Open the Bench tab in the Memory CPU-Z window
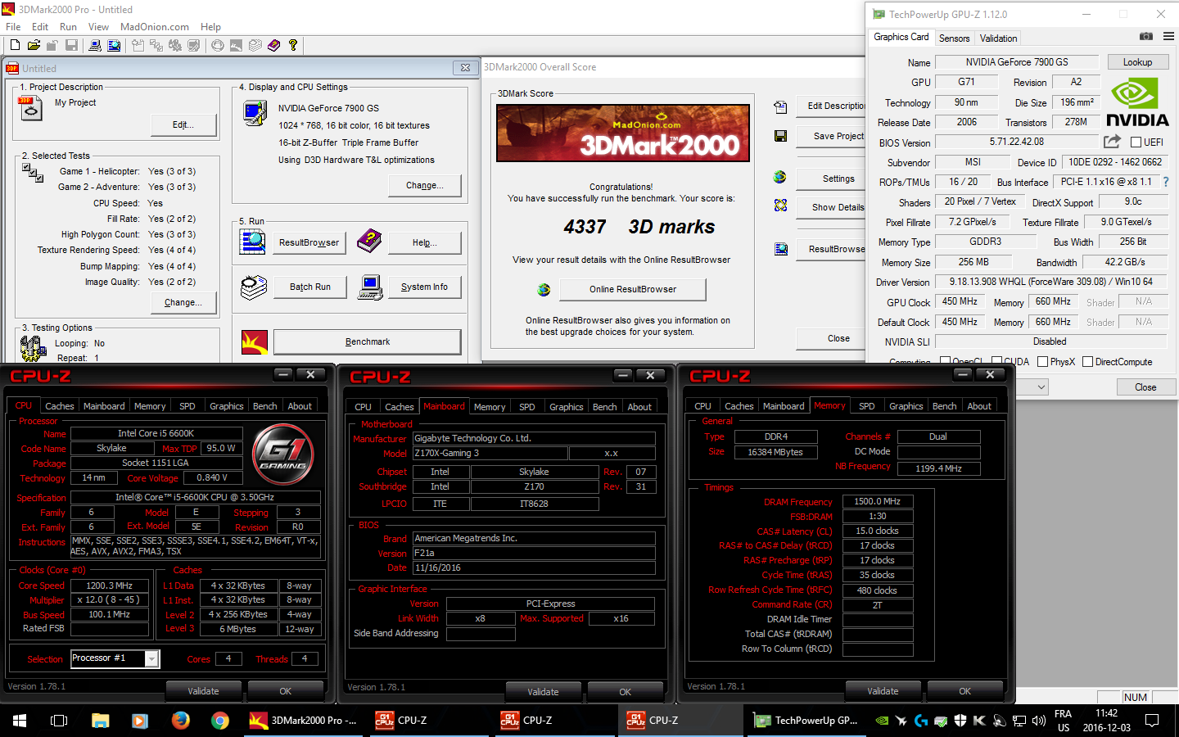 pyautogui.click(x=944, y=406)
